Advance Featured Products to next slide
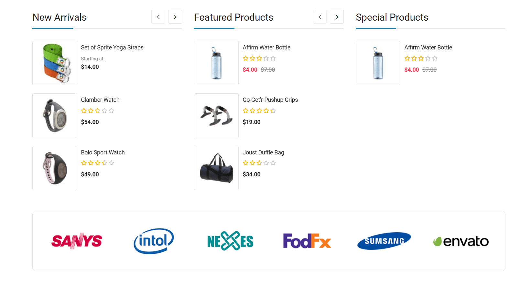Image resolution: width=531 pixels, height=283 pixels. (337, 17)
